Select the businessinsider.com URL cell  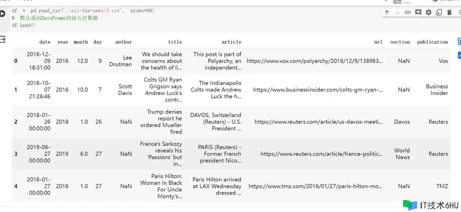click(318, 90)
